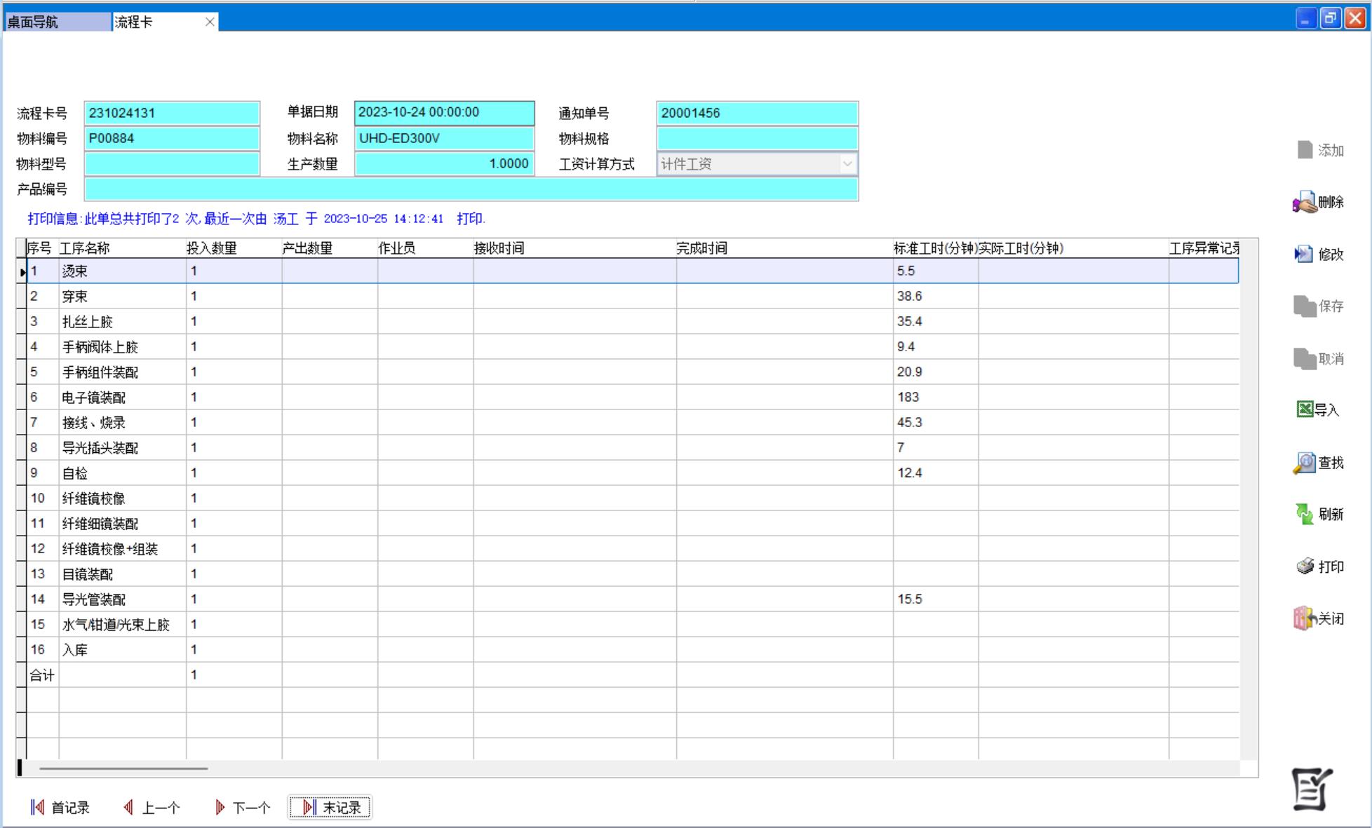Click the 标准工时(分钟) column header
Image resolution: width=1372 pixels, height=828 pixels.
(934, 248)
